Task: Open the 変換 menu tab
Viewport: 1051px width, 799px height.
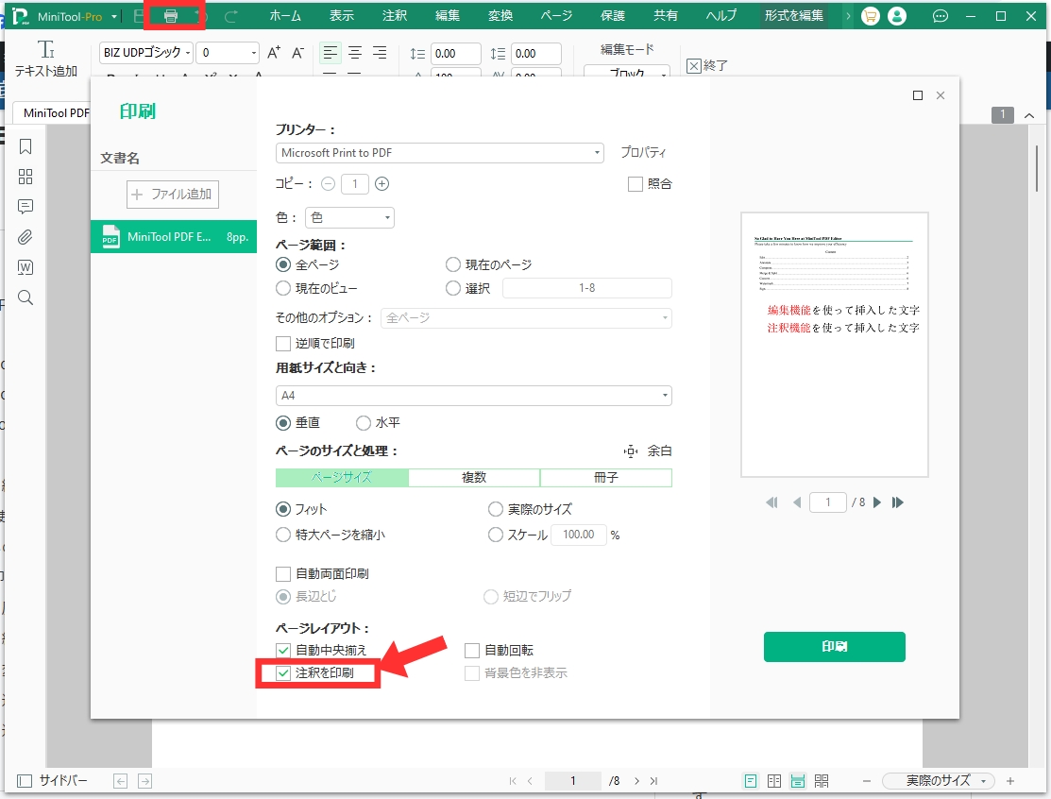Action: tap(500, 16)
